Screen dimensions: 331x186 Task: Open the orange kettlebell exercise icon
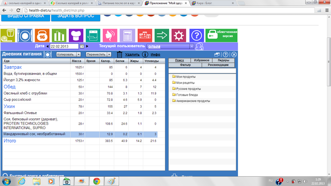[42, 36]
